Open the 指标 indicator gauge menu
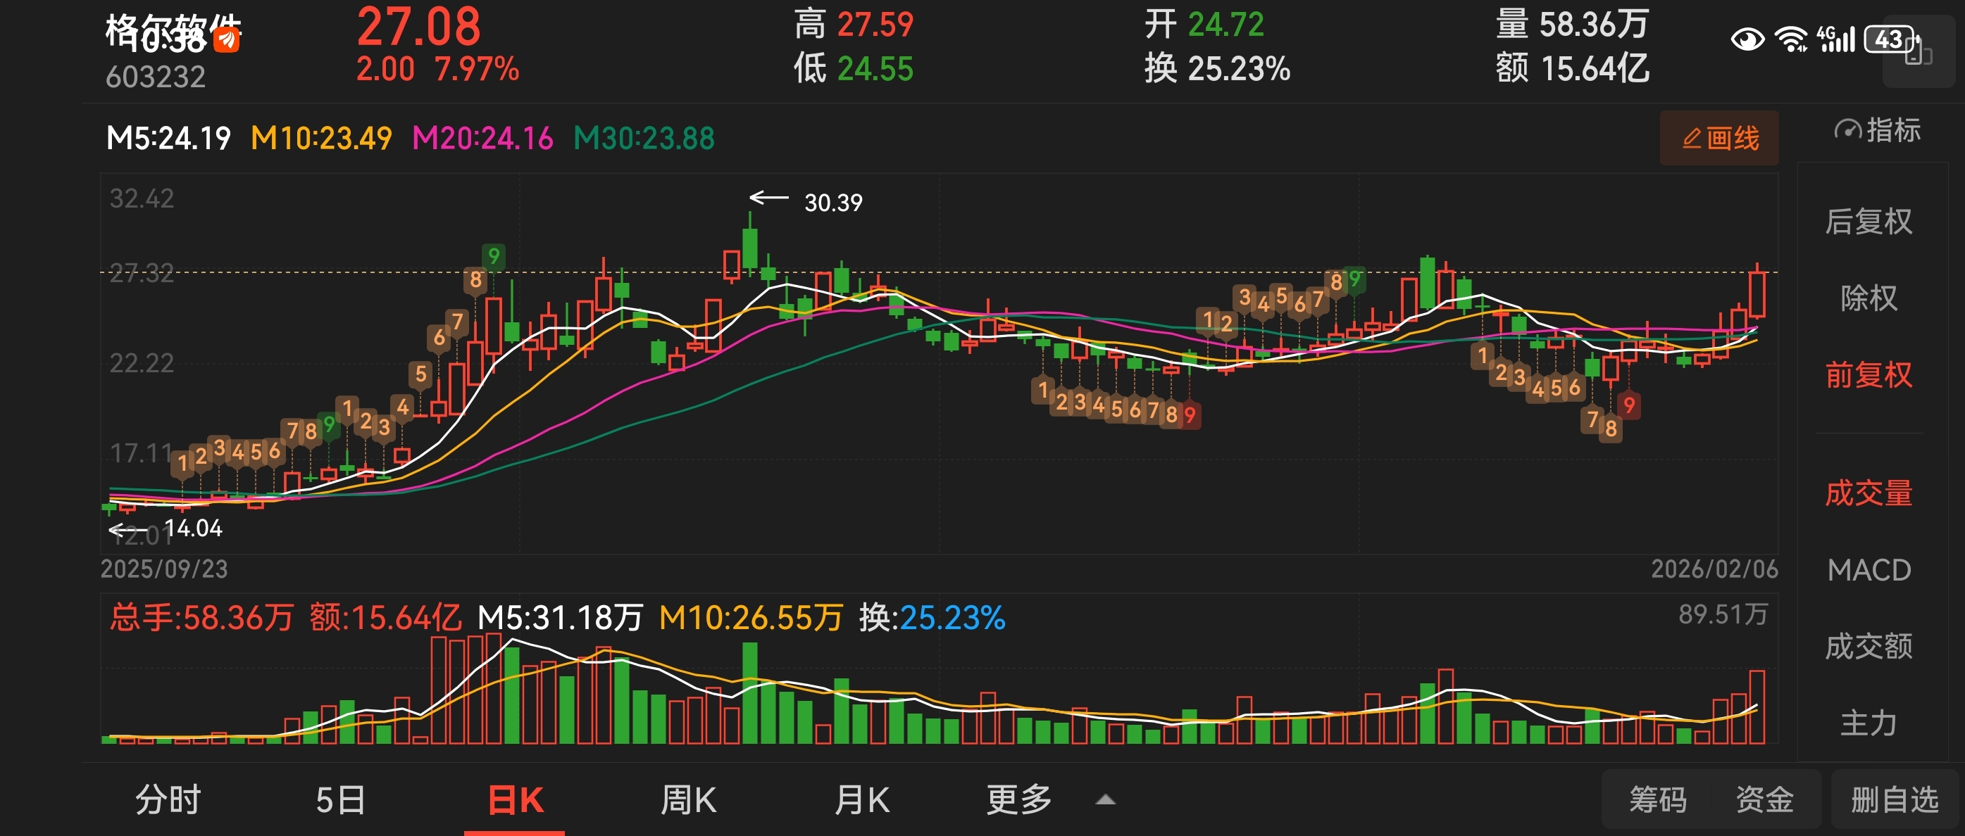 point(1876,130)
